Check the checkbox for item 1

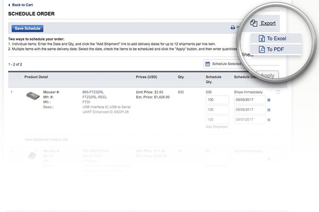[x=278, y=92]
